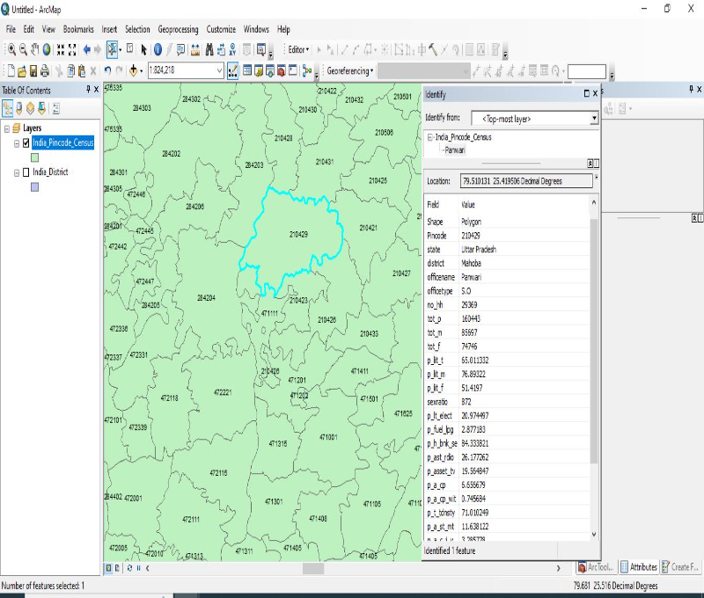This screenshot has height=598, width=704.
Task: Enable the India_District layer checkbox
Action: tap(26, 172)
